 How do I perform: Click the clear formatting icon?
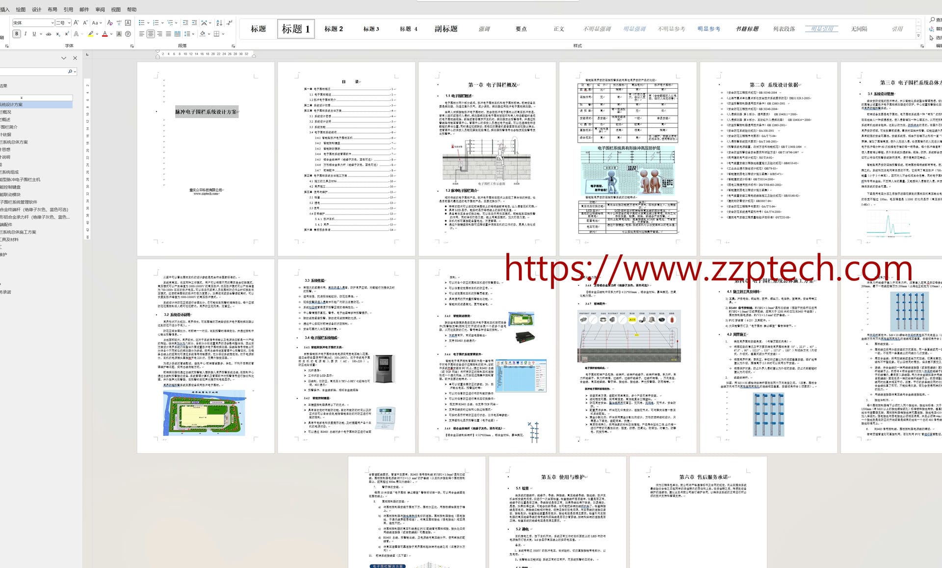click(110, 23)
